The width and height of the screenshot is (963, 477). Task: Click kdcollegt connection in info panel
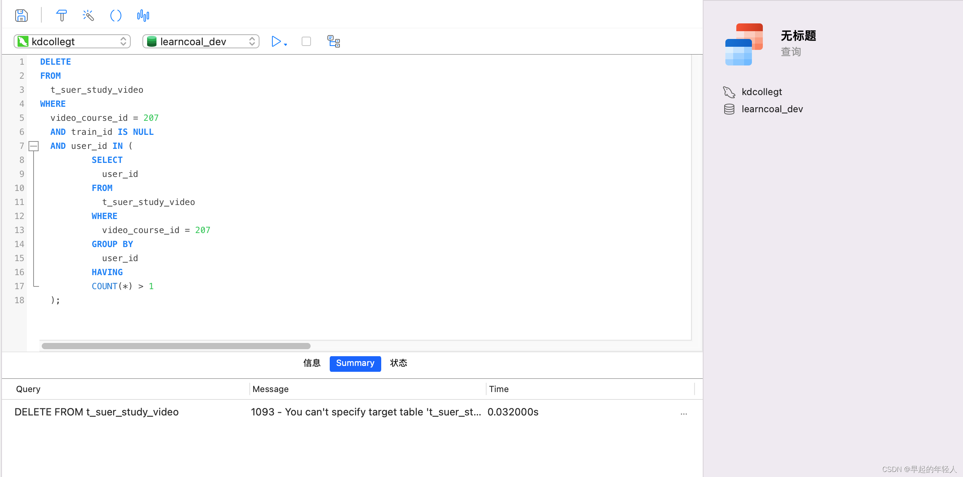point(761,92)
